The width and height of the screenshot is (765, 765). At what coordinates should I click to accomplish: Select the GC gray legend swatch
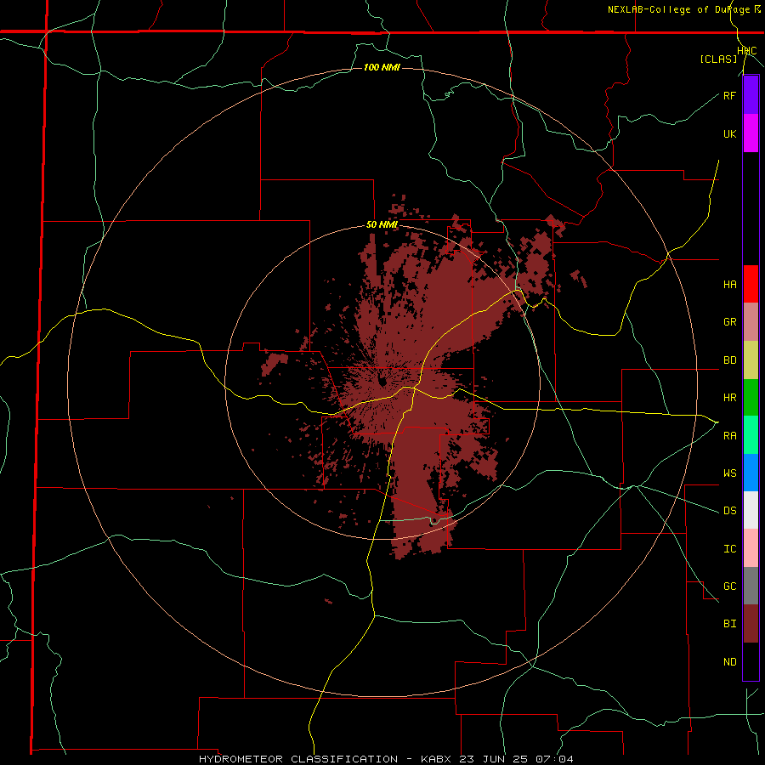click(x=751, y=586)
